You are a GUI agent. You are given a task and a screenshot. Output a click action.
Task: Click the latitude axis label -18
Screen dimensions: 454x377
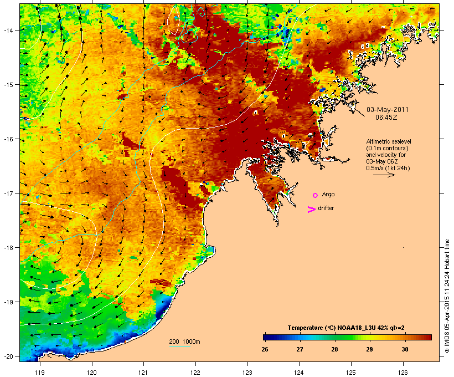[x=8, y=247]
